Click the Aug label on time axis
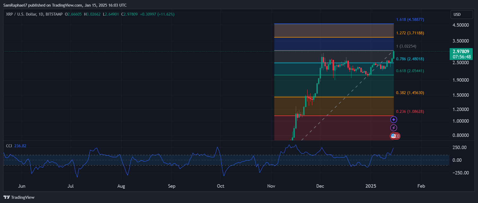The height and width of the screenshot is (203, 478). (x=121, y=186)
